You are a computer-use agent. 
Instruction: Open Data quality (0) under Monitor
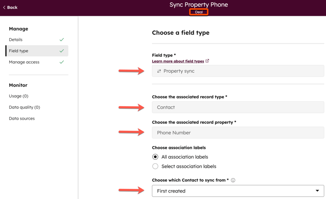coord(24,107)
